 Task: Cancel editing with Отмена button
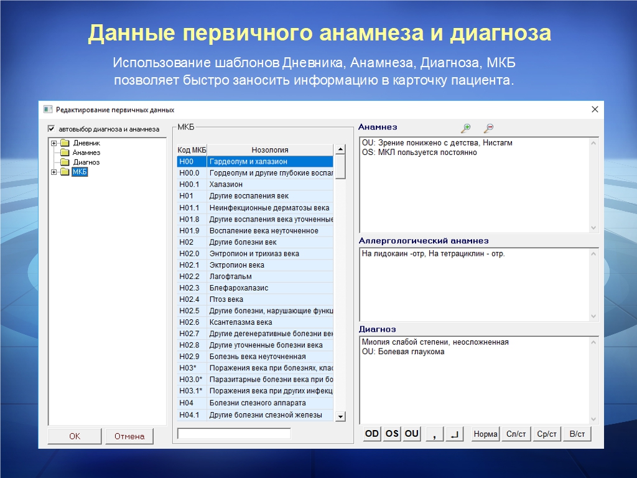(x=129, y=436)
